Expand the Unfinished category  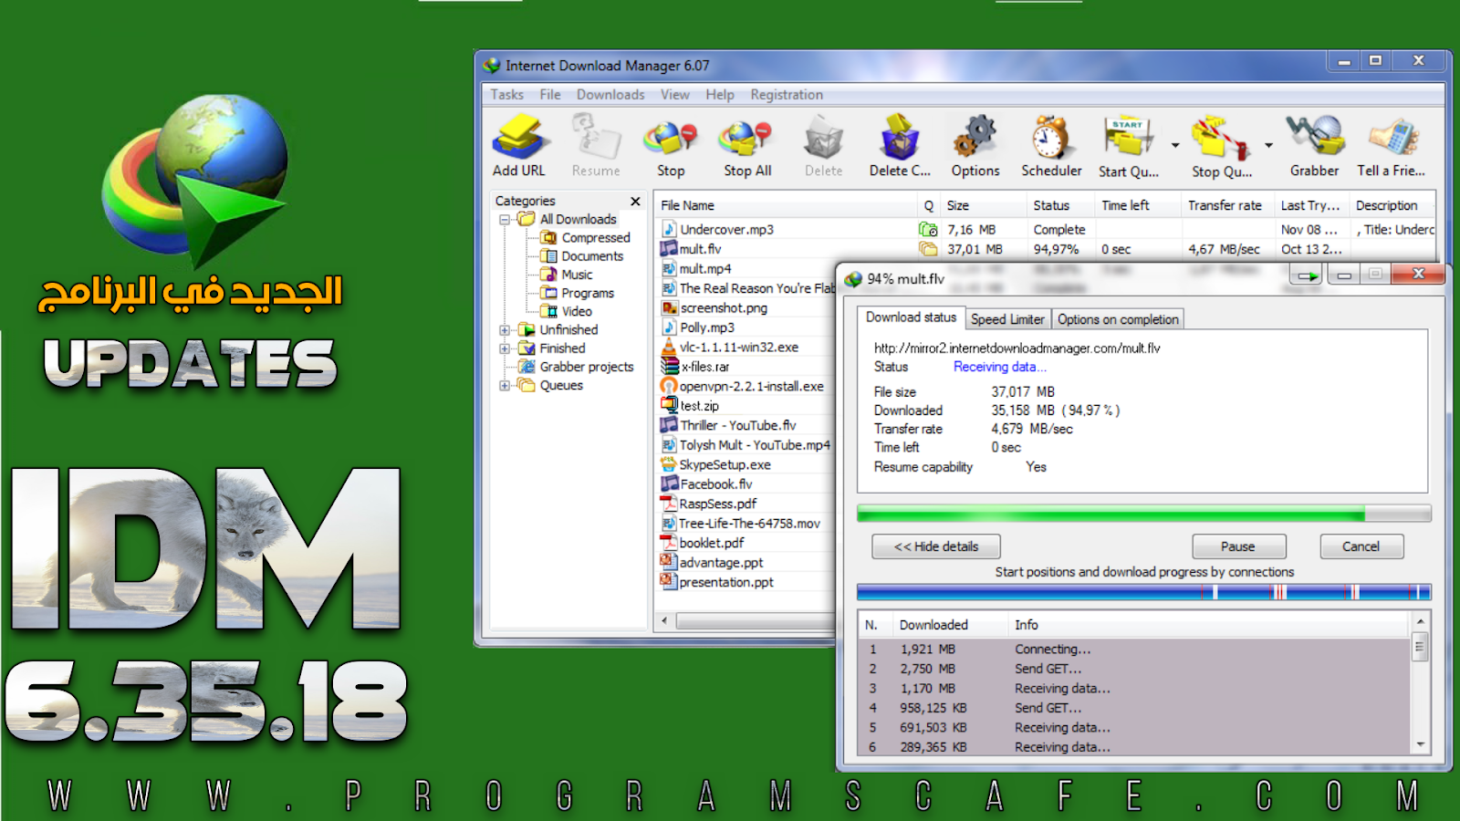505,330
